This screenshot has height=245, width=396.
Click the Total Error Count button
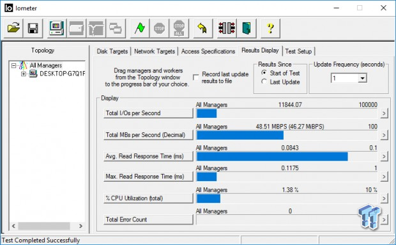(x=148, y=219)
